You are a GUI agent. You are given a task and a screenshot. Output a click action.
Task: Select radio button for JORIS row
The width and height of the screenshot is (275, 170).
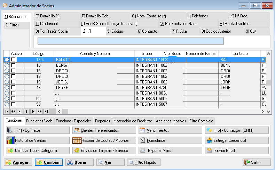7,82
